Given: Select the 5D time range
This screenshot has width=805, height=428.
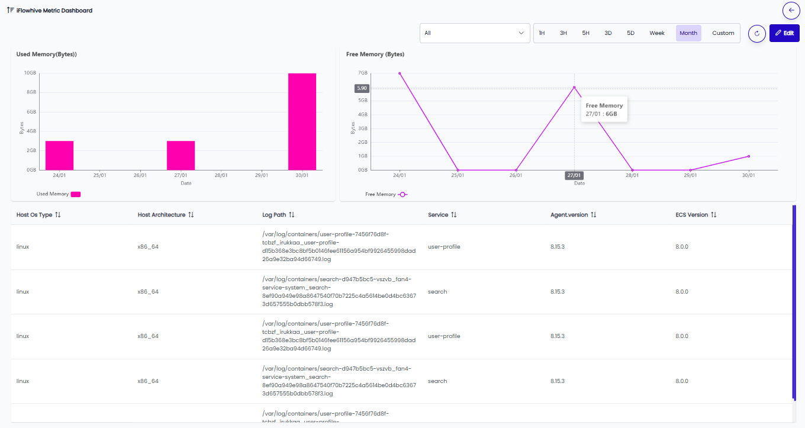Looking at the screenshot, I should [x=630, y=33].
